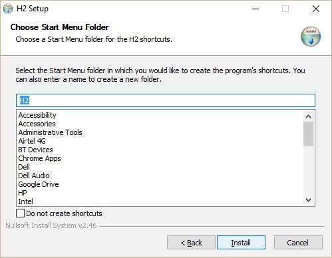Select Chrome Apps folder
Screen dimensions: 332x258
tap(39, 158)
